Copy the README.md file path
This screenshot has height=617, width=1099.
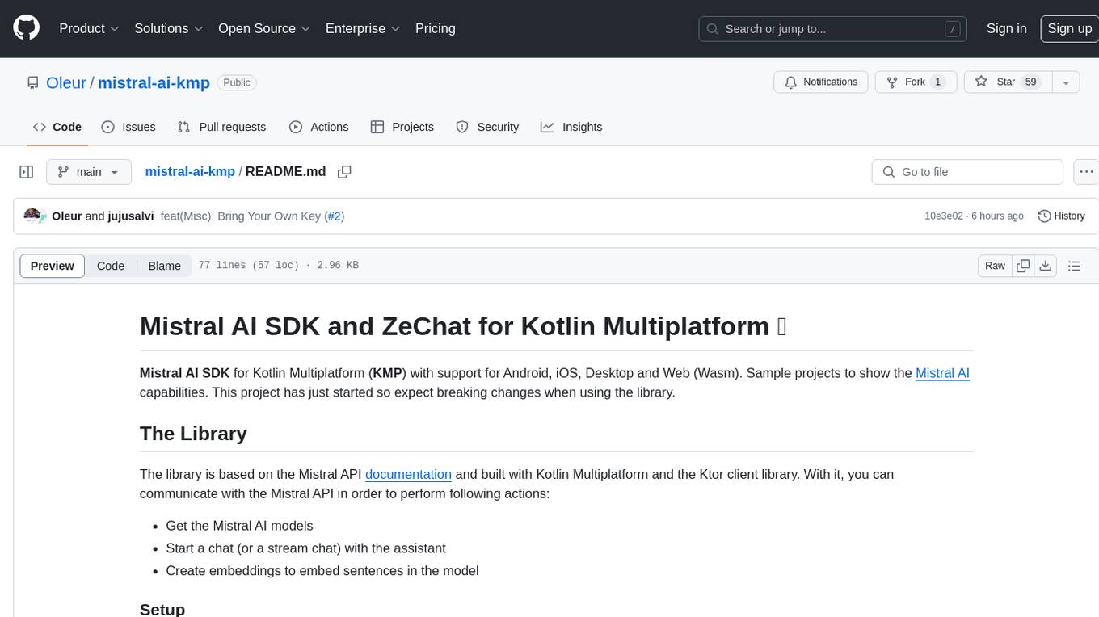click(344, 172)
